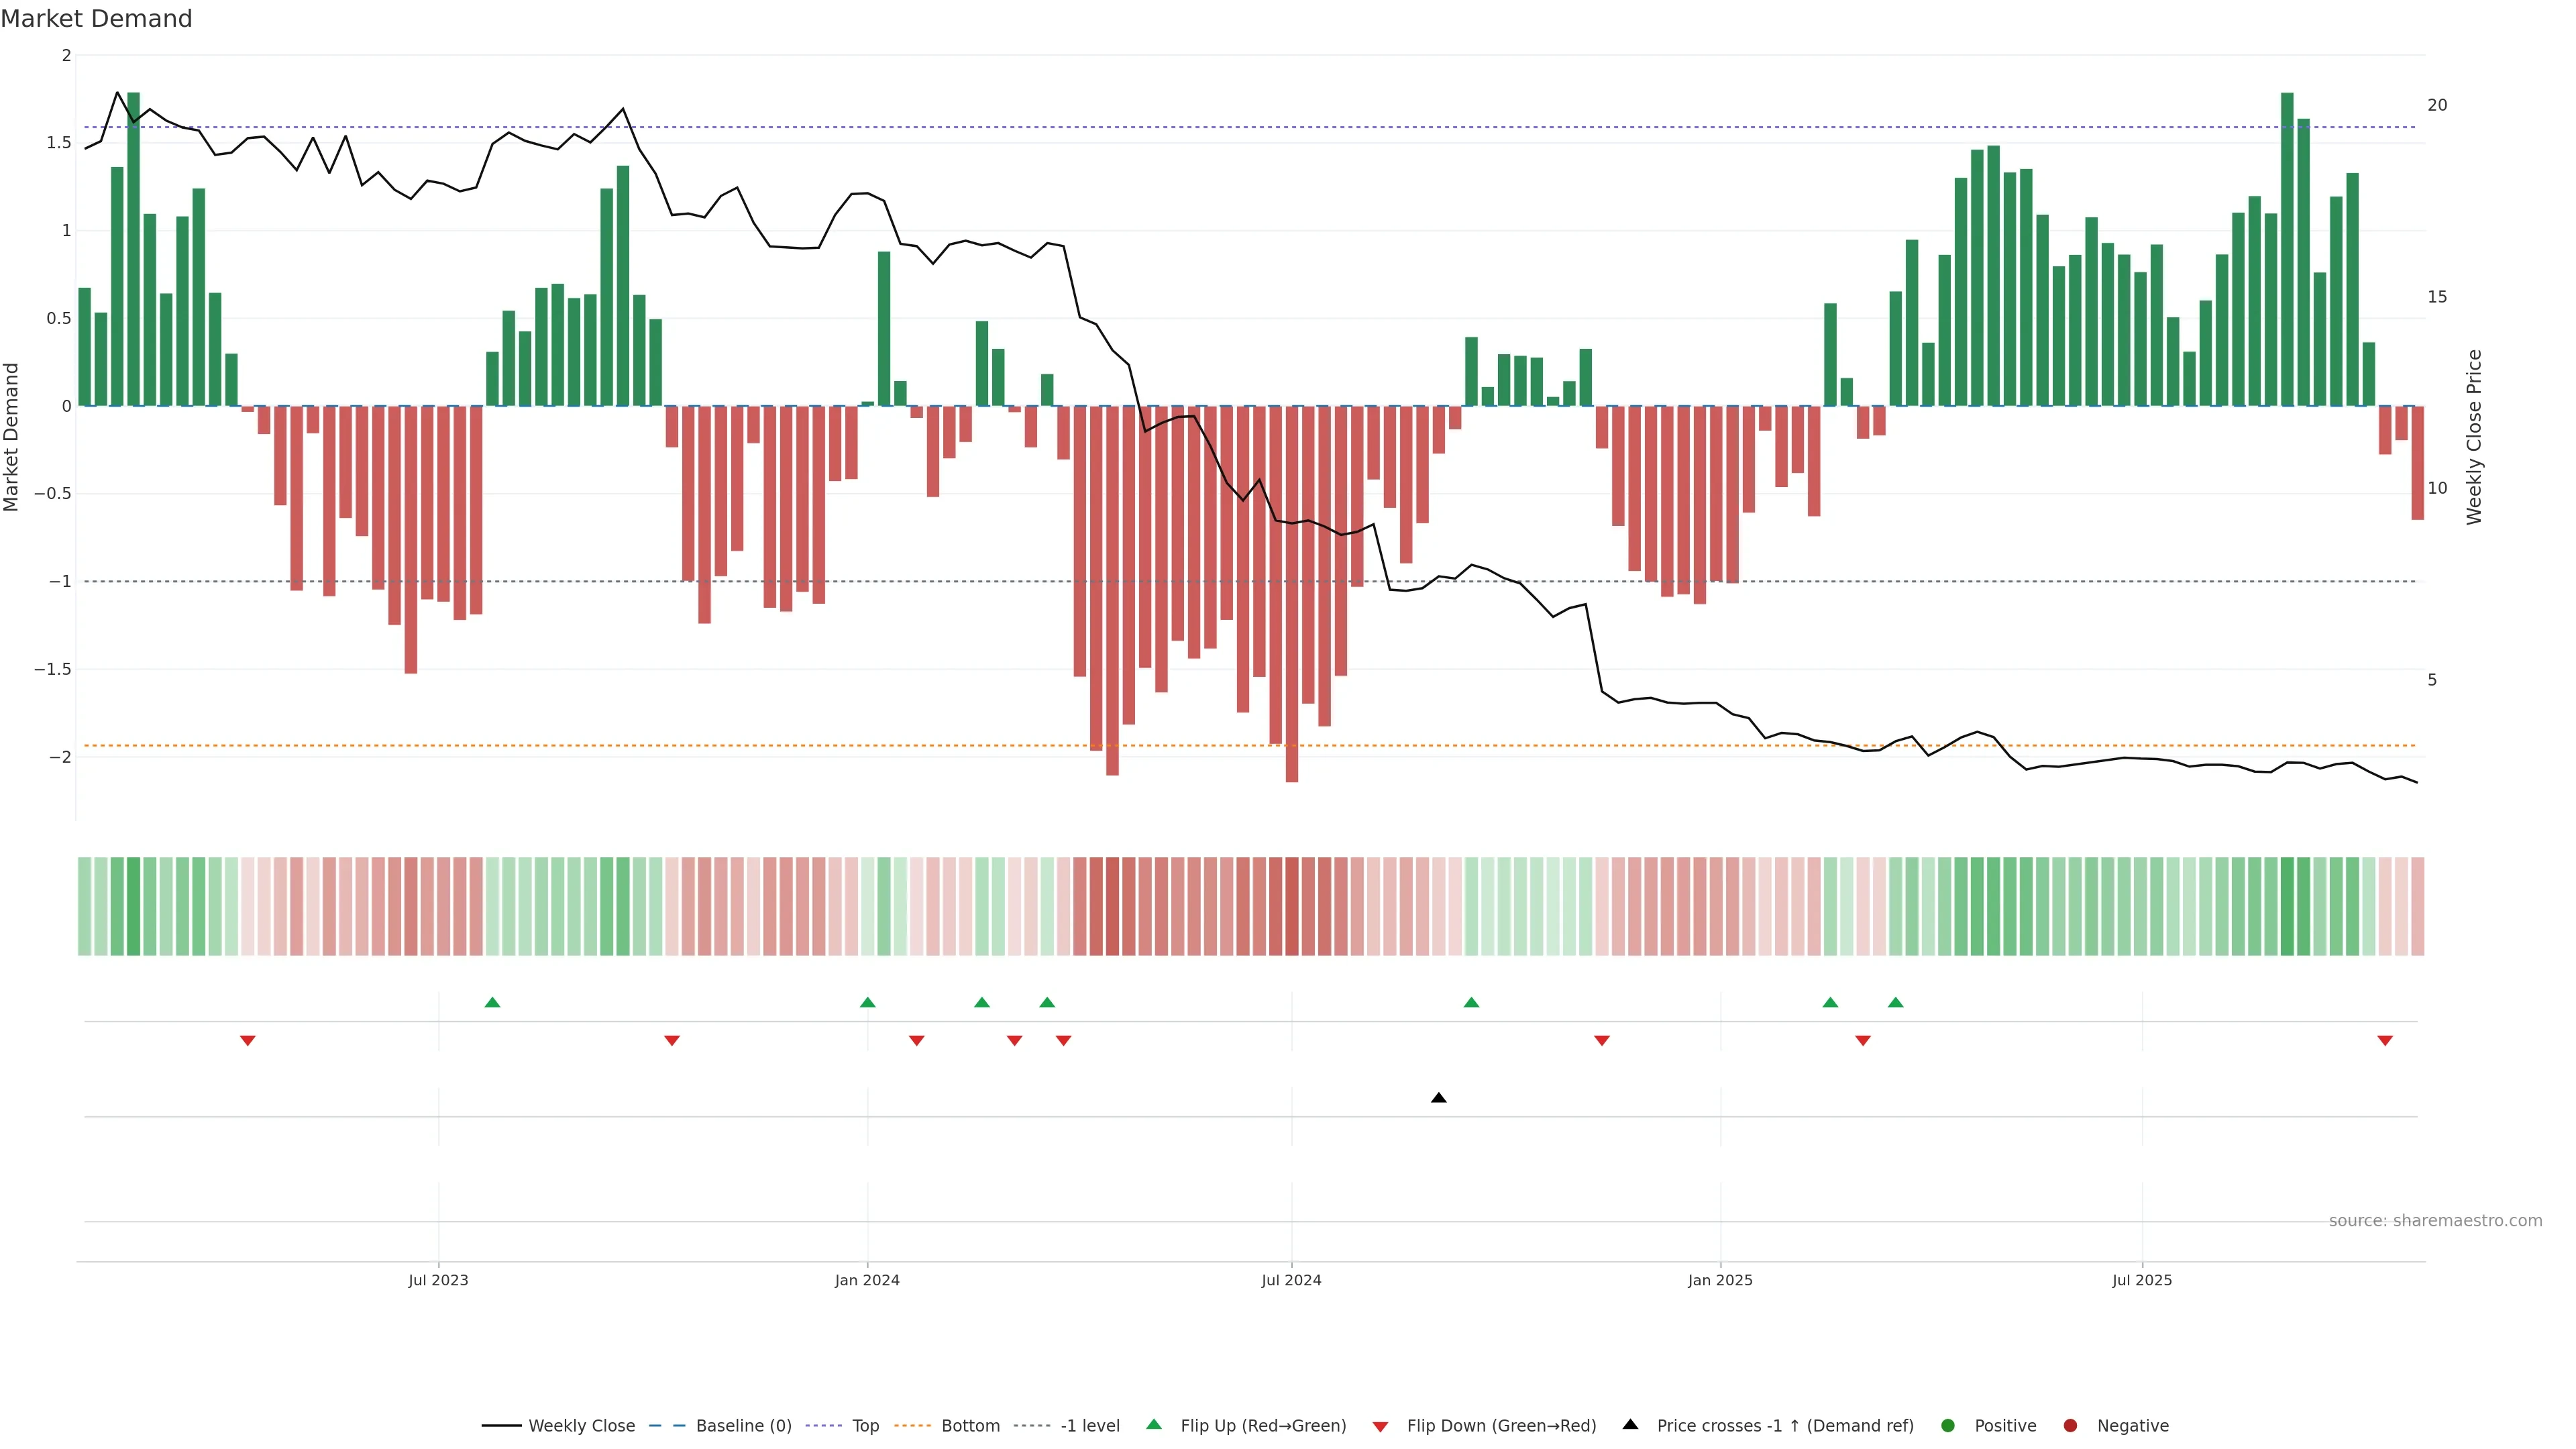Click the last green Flip Up triangle marker
Image resolution: width=2576 pixels, height=1449 pixels.
[1895, 1002]
